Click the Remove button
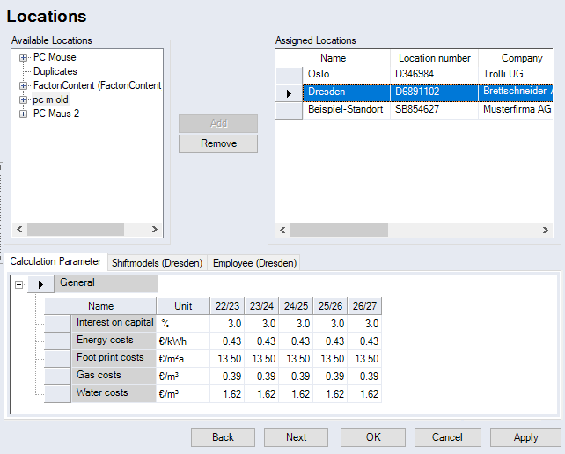This screenshot has height=454, width=565. [x=218, y=143]
